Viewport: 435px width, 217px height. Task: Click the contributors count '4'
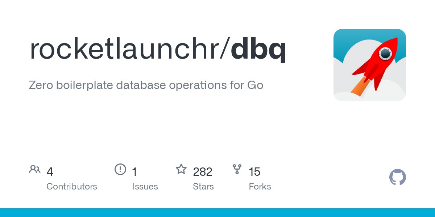tap(50, 172)
